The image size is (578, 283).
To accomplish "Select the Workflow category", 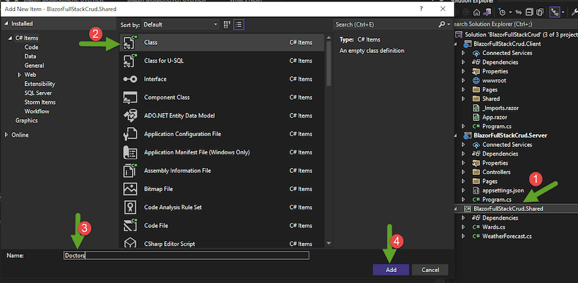I will coord(37,112).
